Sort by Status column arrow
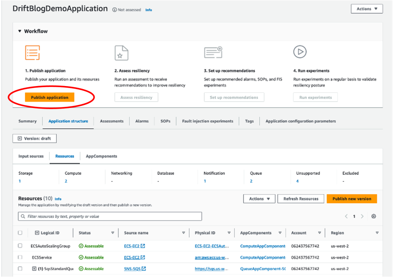The width and height of the screenshot is (394, 277). (113, 233)
